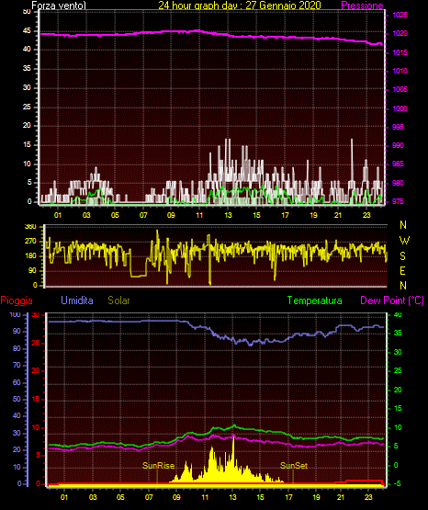Select the 1010 pressure axis value
Screen dimensions: 428x510
(400, 72)
